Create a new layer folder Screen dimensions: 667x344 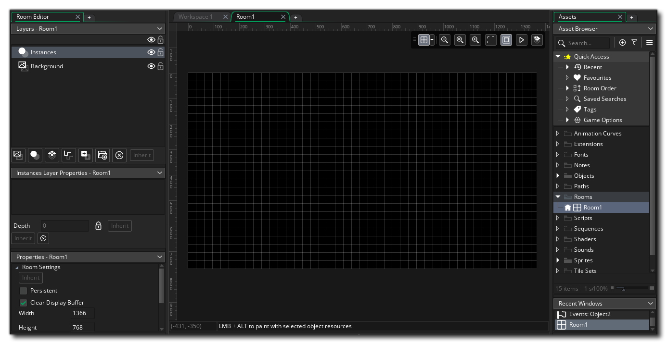coord(103,155)
